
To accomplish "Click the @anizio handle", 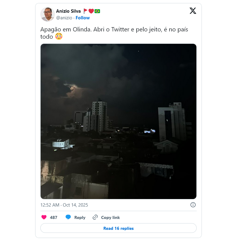I will click(x=64, y=18).
